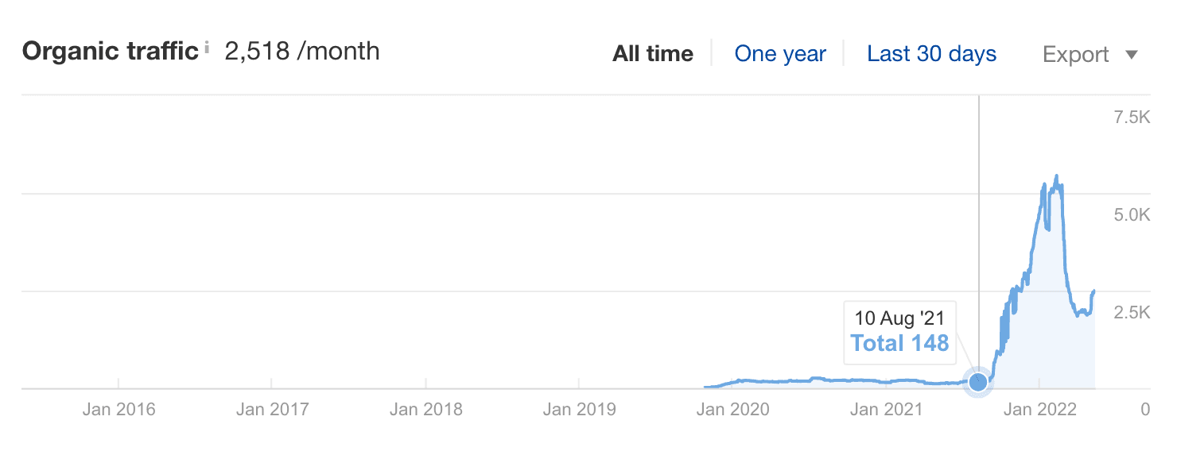
Task: Click the Organic traffic heading
Action: [x=110, y=52]
